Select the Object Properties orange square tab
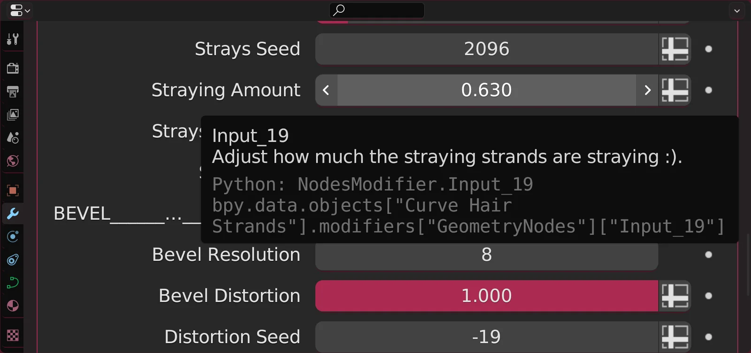Viewport: 751px width, 353px height. pyautogui.click(x=13, y=190)
